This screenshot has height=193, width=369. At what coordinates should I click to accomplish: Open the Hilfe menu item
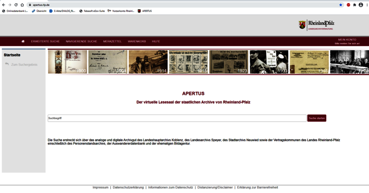[156, 41]
